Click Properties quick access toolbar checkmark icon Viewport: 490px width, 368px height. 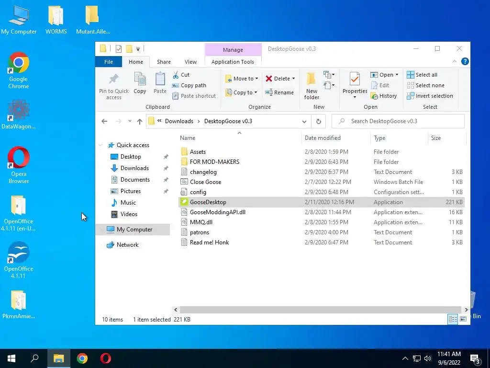tap(119, 49)
